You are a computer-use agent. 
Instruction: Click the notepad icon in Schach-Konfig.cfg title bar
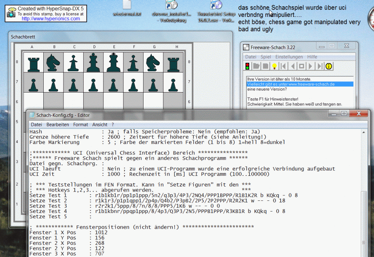click(x=32, y=115)
